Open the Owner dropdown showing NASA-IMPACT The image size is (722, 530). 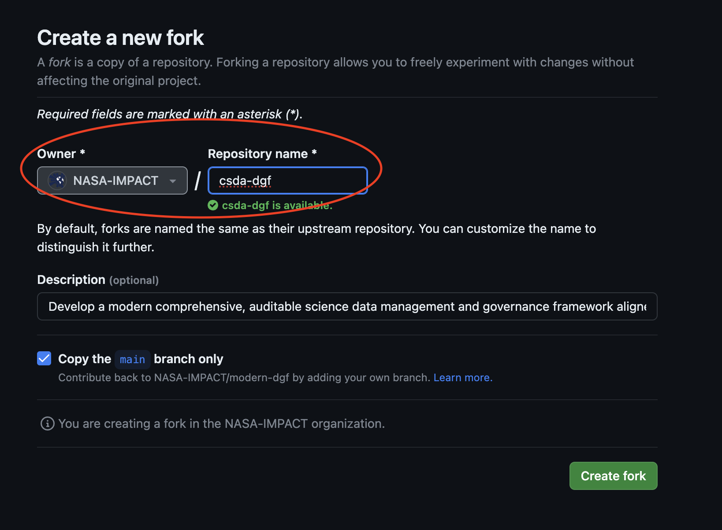pos(112,180)
